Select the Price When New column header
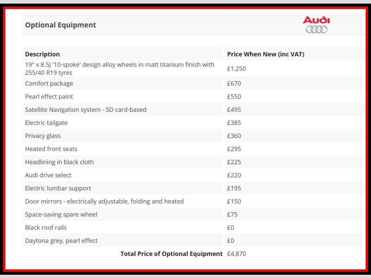 [266, 54]
